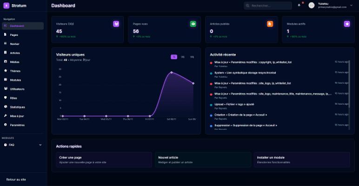Click the Installer un module quick action
This screenshot has width=359, height=186.
[302, 159]
